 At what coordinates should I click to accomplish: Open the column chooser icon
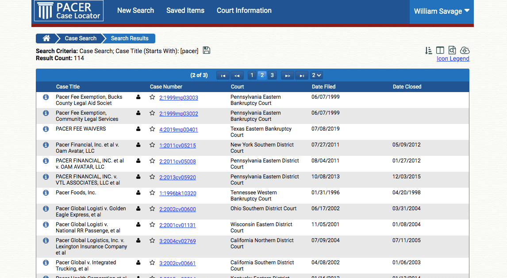440,50
